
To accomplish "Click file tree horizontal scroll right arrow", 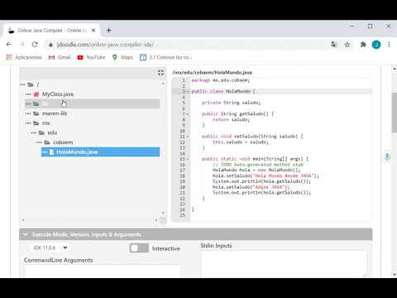I will 156,220.
